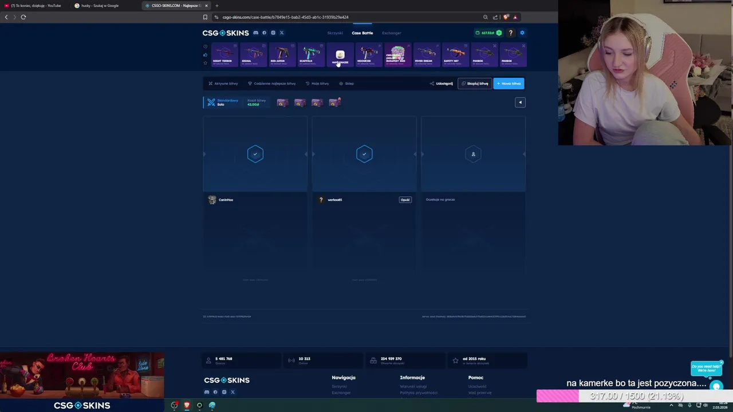Click the first player's ready check hexagon
Screen dimensions: 733x412
[255, 153]
